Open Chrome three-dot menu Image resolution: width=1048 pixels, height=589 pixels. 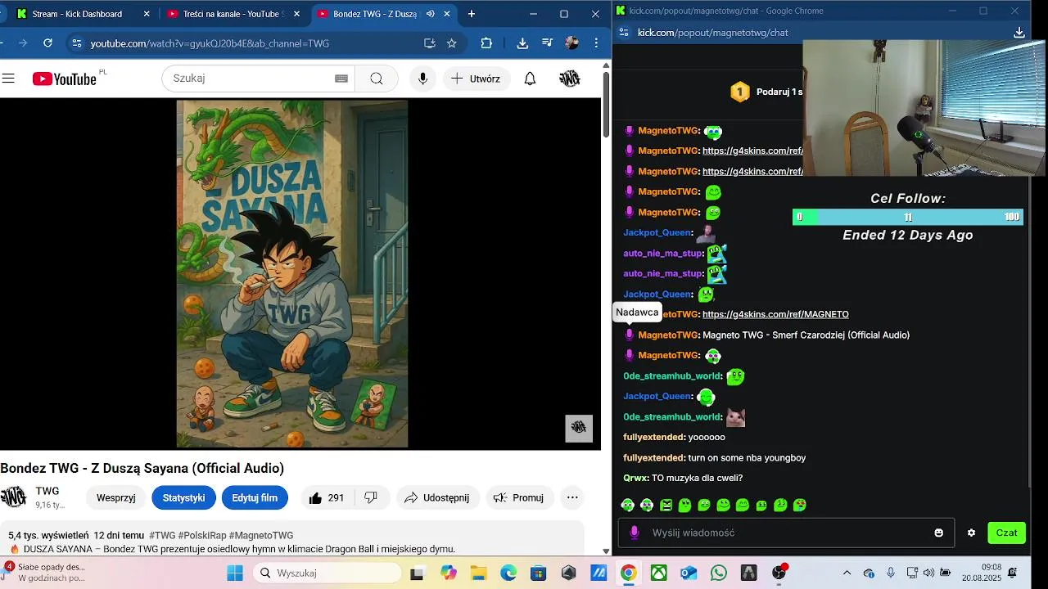click(x=597, y=43)
